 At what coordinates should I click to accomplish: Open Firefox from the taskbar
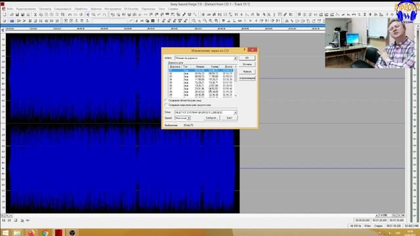(31, 233)
